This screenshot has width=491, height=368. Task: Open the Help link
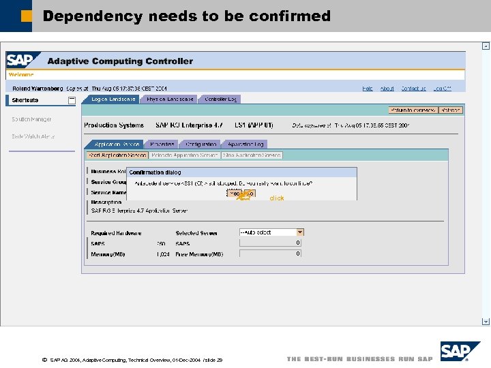coord(368,89)
